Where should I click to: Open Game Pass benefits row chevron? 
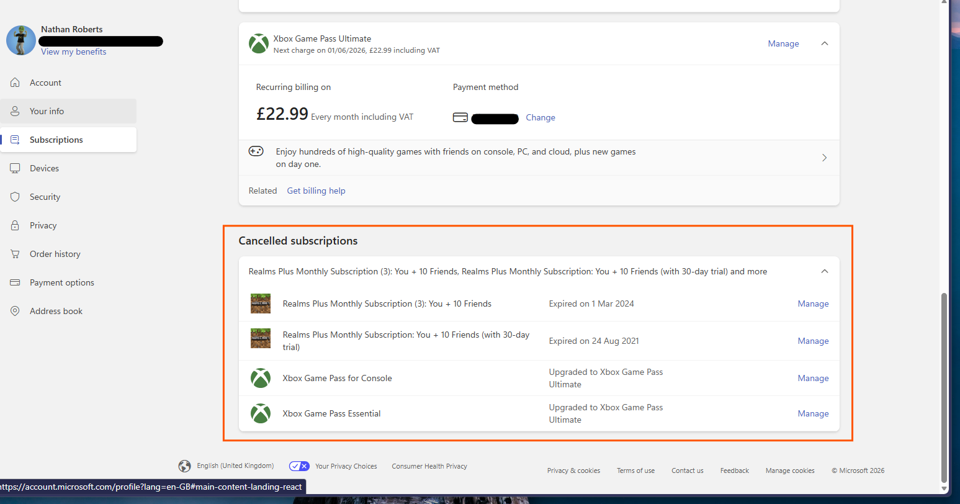(x=824, y=158)
